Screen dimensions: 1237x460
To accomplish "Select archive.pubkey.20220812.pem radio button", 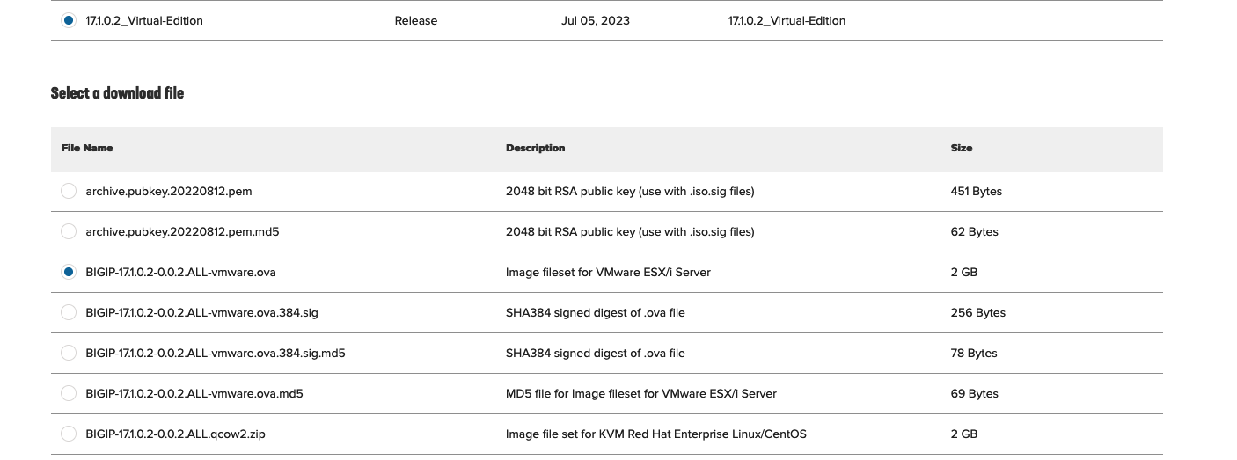I will click(69, 191).
